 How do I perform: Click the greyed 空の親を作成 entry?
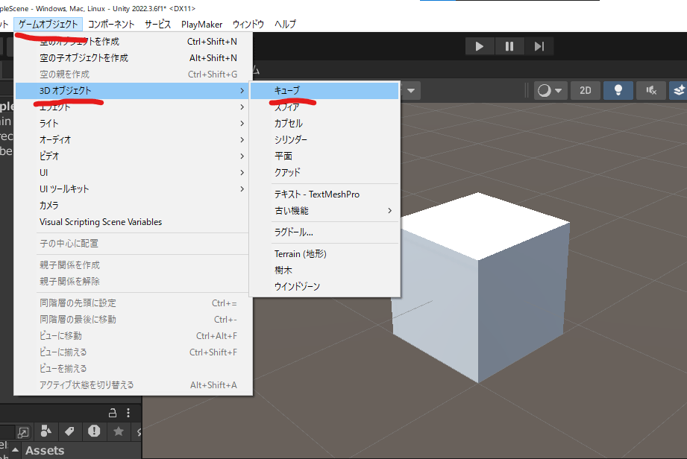[134, 75]
